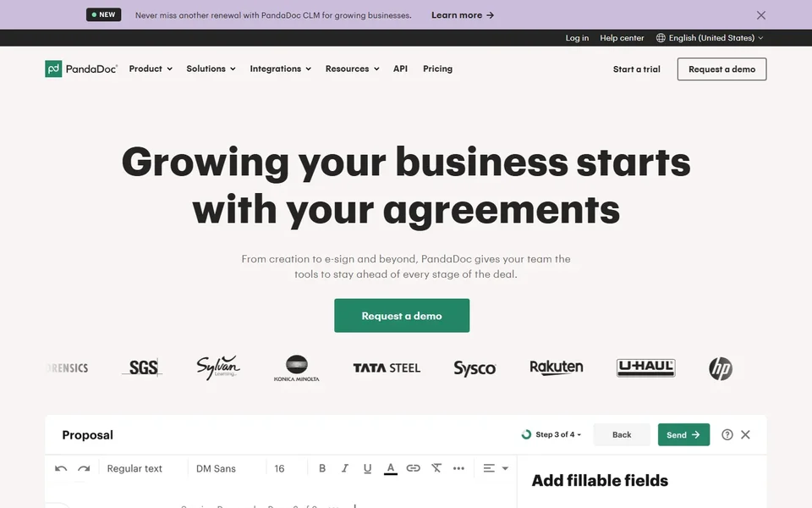
Task: Click the redo icon in editor toolbar
Action: click(84, 468)
